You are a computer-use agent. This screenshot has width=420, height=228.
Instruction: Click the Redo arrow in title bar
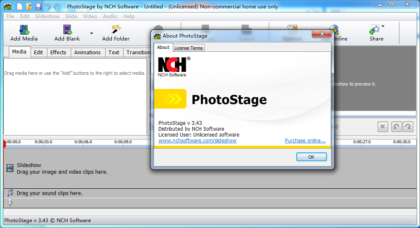point(57,6)
